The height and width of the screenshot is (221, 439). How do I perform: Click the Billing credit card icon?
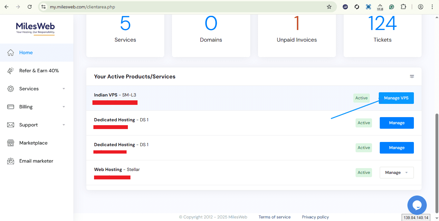point(11,107)
